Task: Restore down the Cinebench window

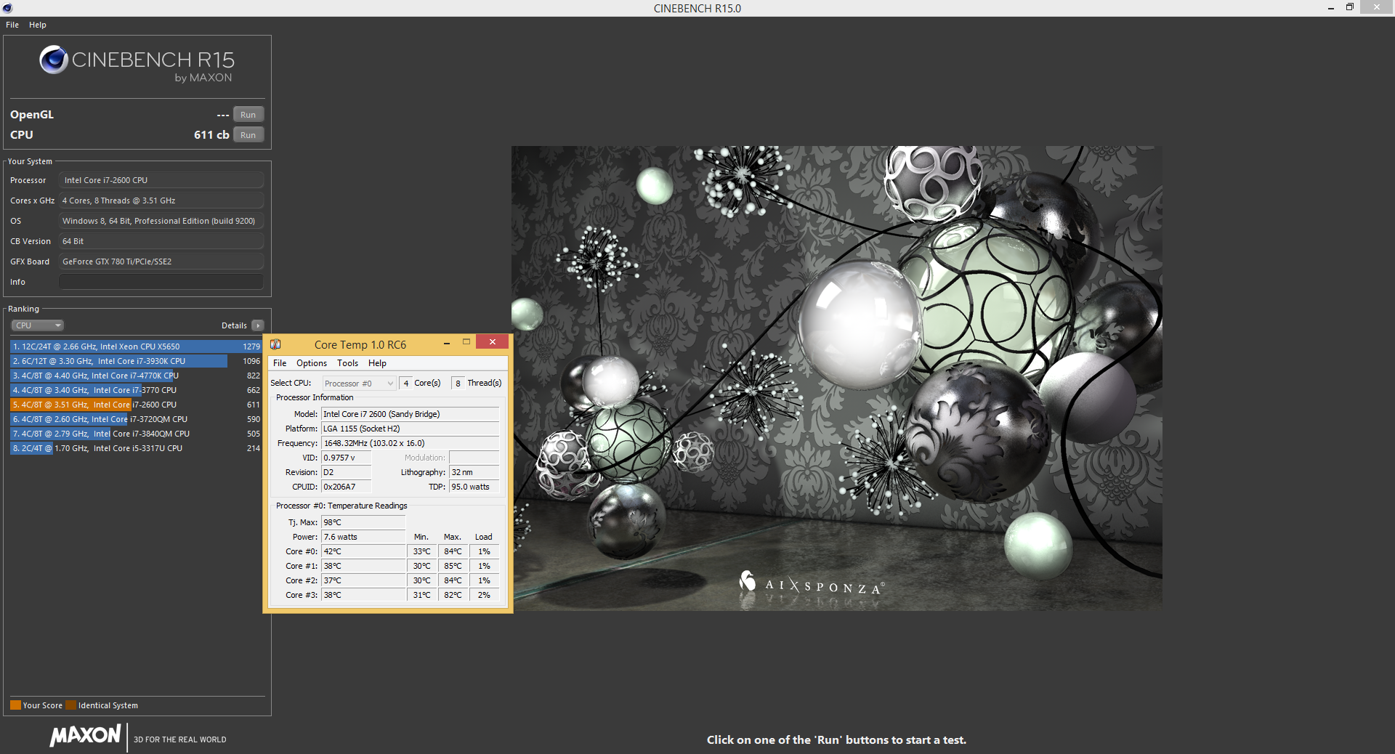Action: (1350, 7)
